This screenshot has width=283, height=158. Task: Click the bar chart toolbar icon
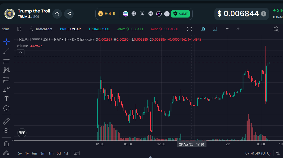click(215, 29)
